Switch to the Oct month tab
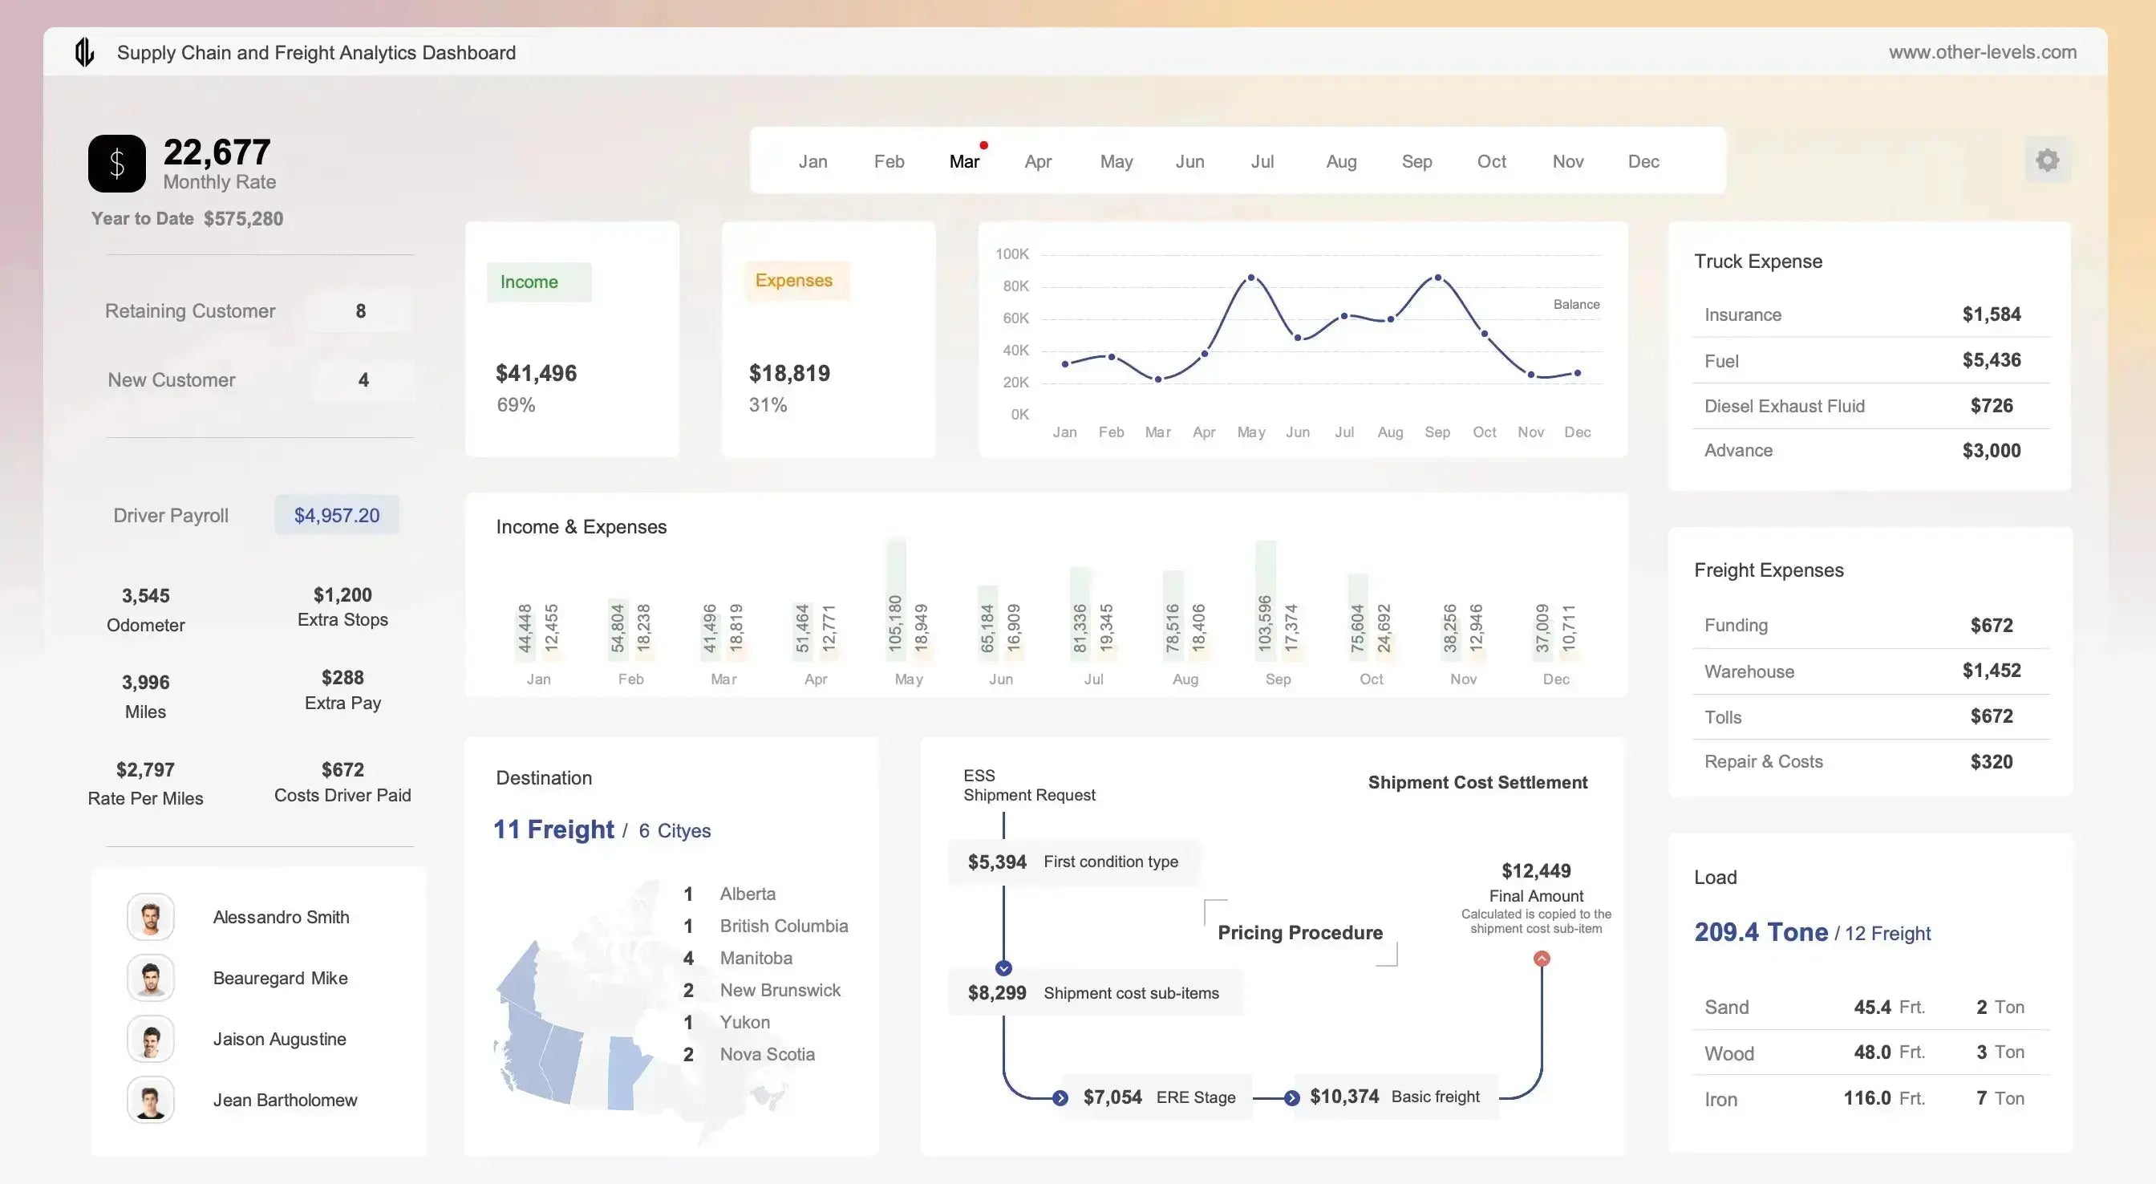The height and width of the screenshot is (1184, 2156). pos(1491,160)
